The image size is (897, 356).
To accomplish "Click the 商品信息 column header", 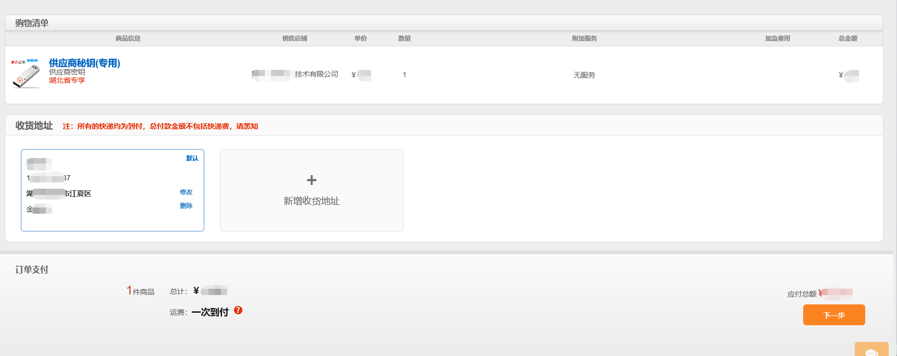I will (x=128, y=39).
